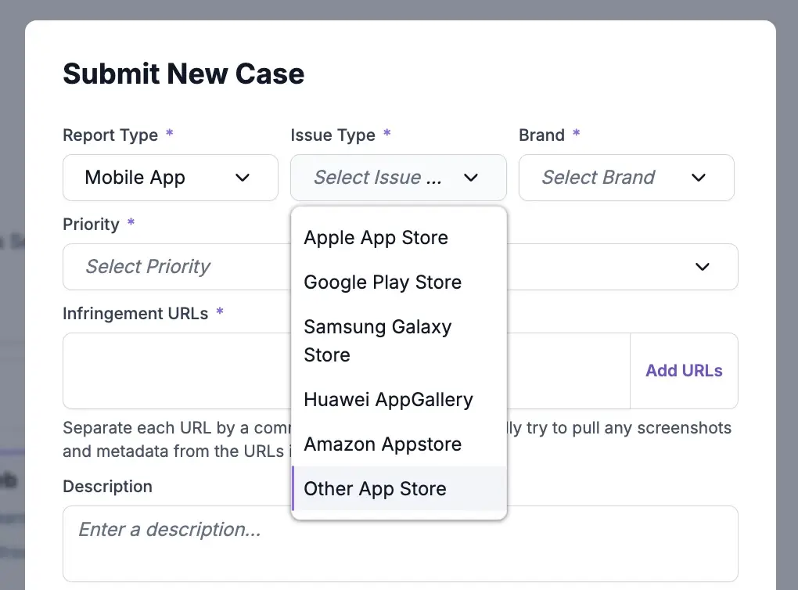Screen dimensions: 798x590
Task: Click the Priority field label
Action: point(91,224)
